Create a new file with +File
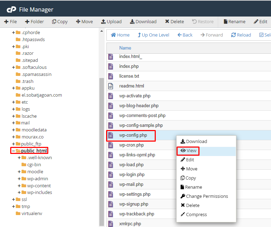Image resolution: width=271 pixels, height=227 pixels. pyautogui.click(x=11, y=22)
